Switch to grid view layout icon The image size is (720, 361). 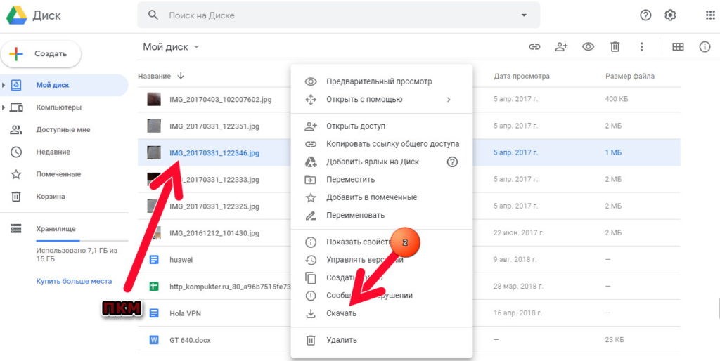click(678, 47)
